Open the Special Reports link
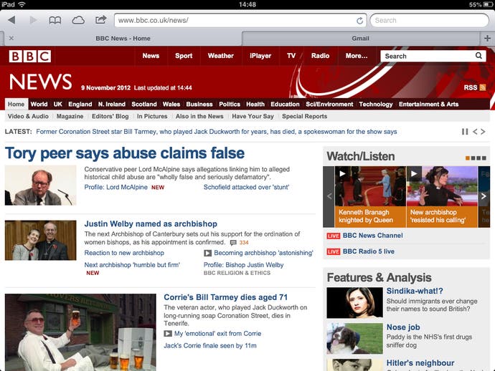The width and height of the screenshot is (495, 371). pos(304,116)
